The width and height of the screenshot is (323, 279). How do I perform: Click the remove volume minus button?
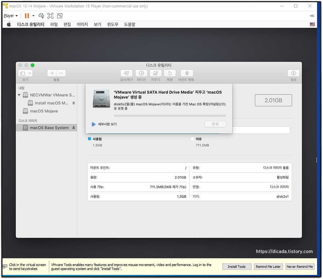[61, 73]
